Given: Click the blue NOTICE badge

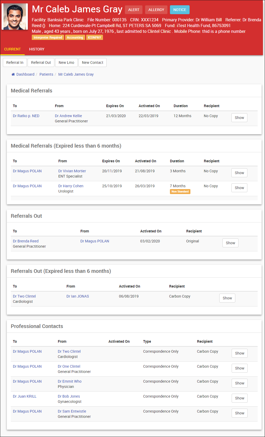Looking at the screenshot, I should coord(180,10).
